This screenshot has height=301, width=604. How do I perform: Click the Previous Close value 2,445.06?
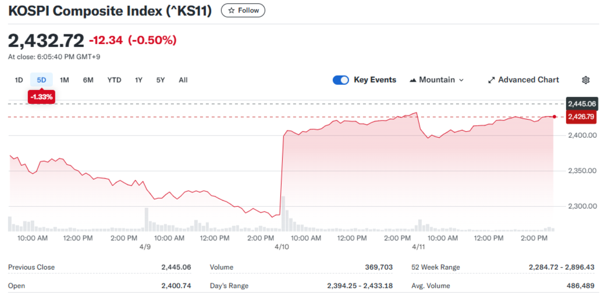[176, 267]
